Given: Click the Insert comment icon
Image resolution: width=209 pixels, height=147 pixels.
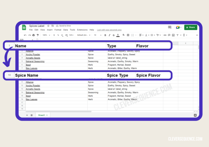Looking at the screenshot, I should tap(169, 35).
